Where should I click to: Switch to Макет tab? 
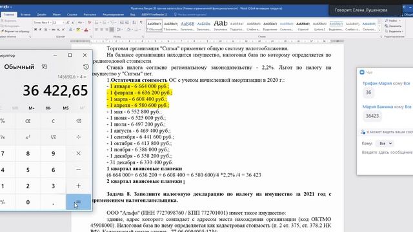56,14
